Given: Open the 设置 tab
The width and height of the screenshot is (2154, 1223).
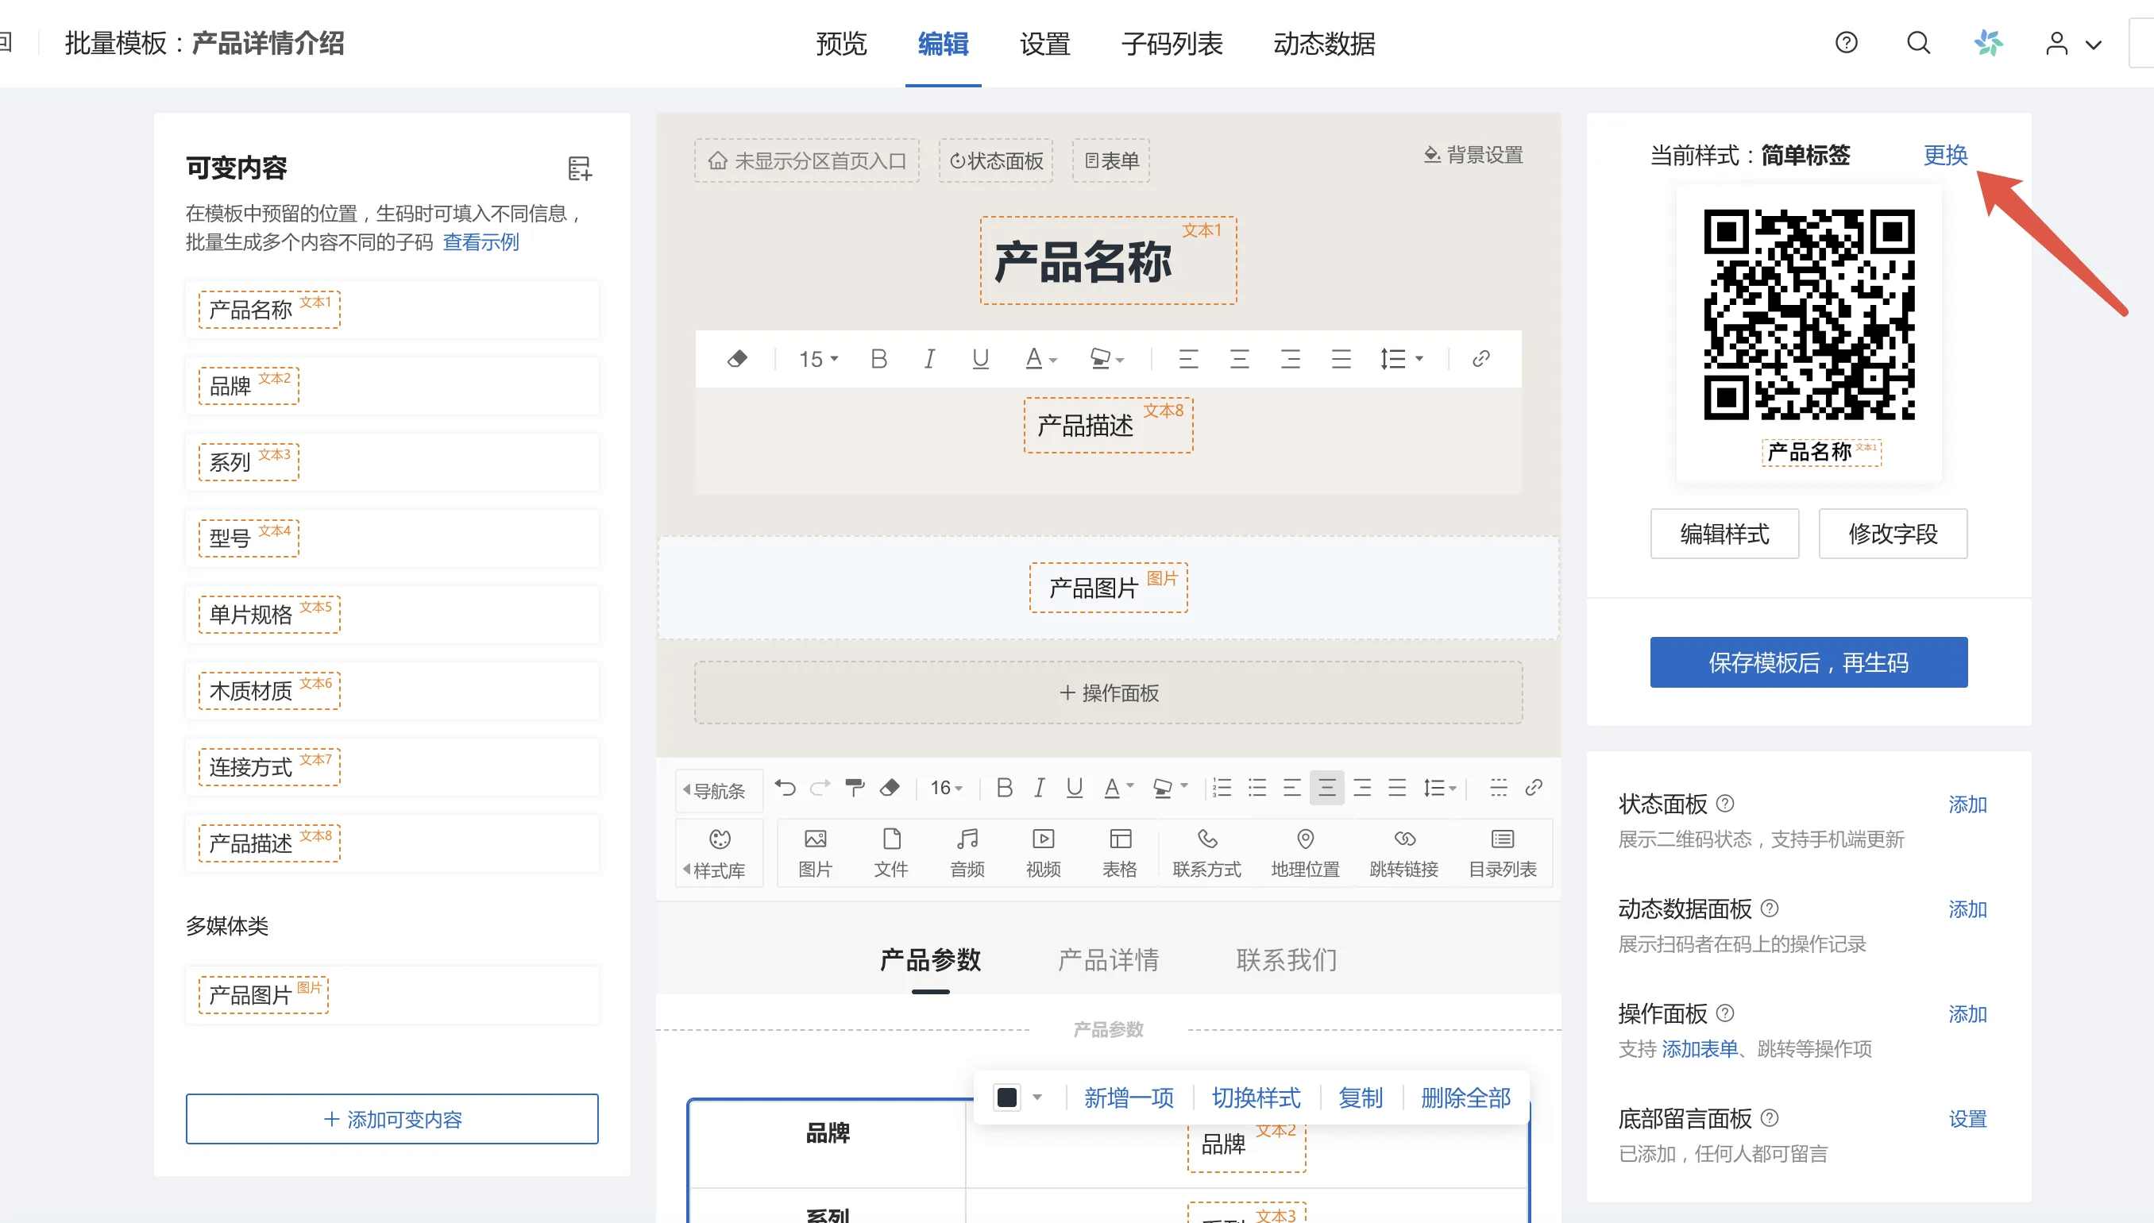Looking at the screenshot, I should (x=1044, y=43).
